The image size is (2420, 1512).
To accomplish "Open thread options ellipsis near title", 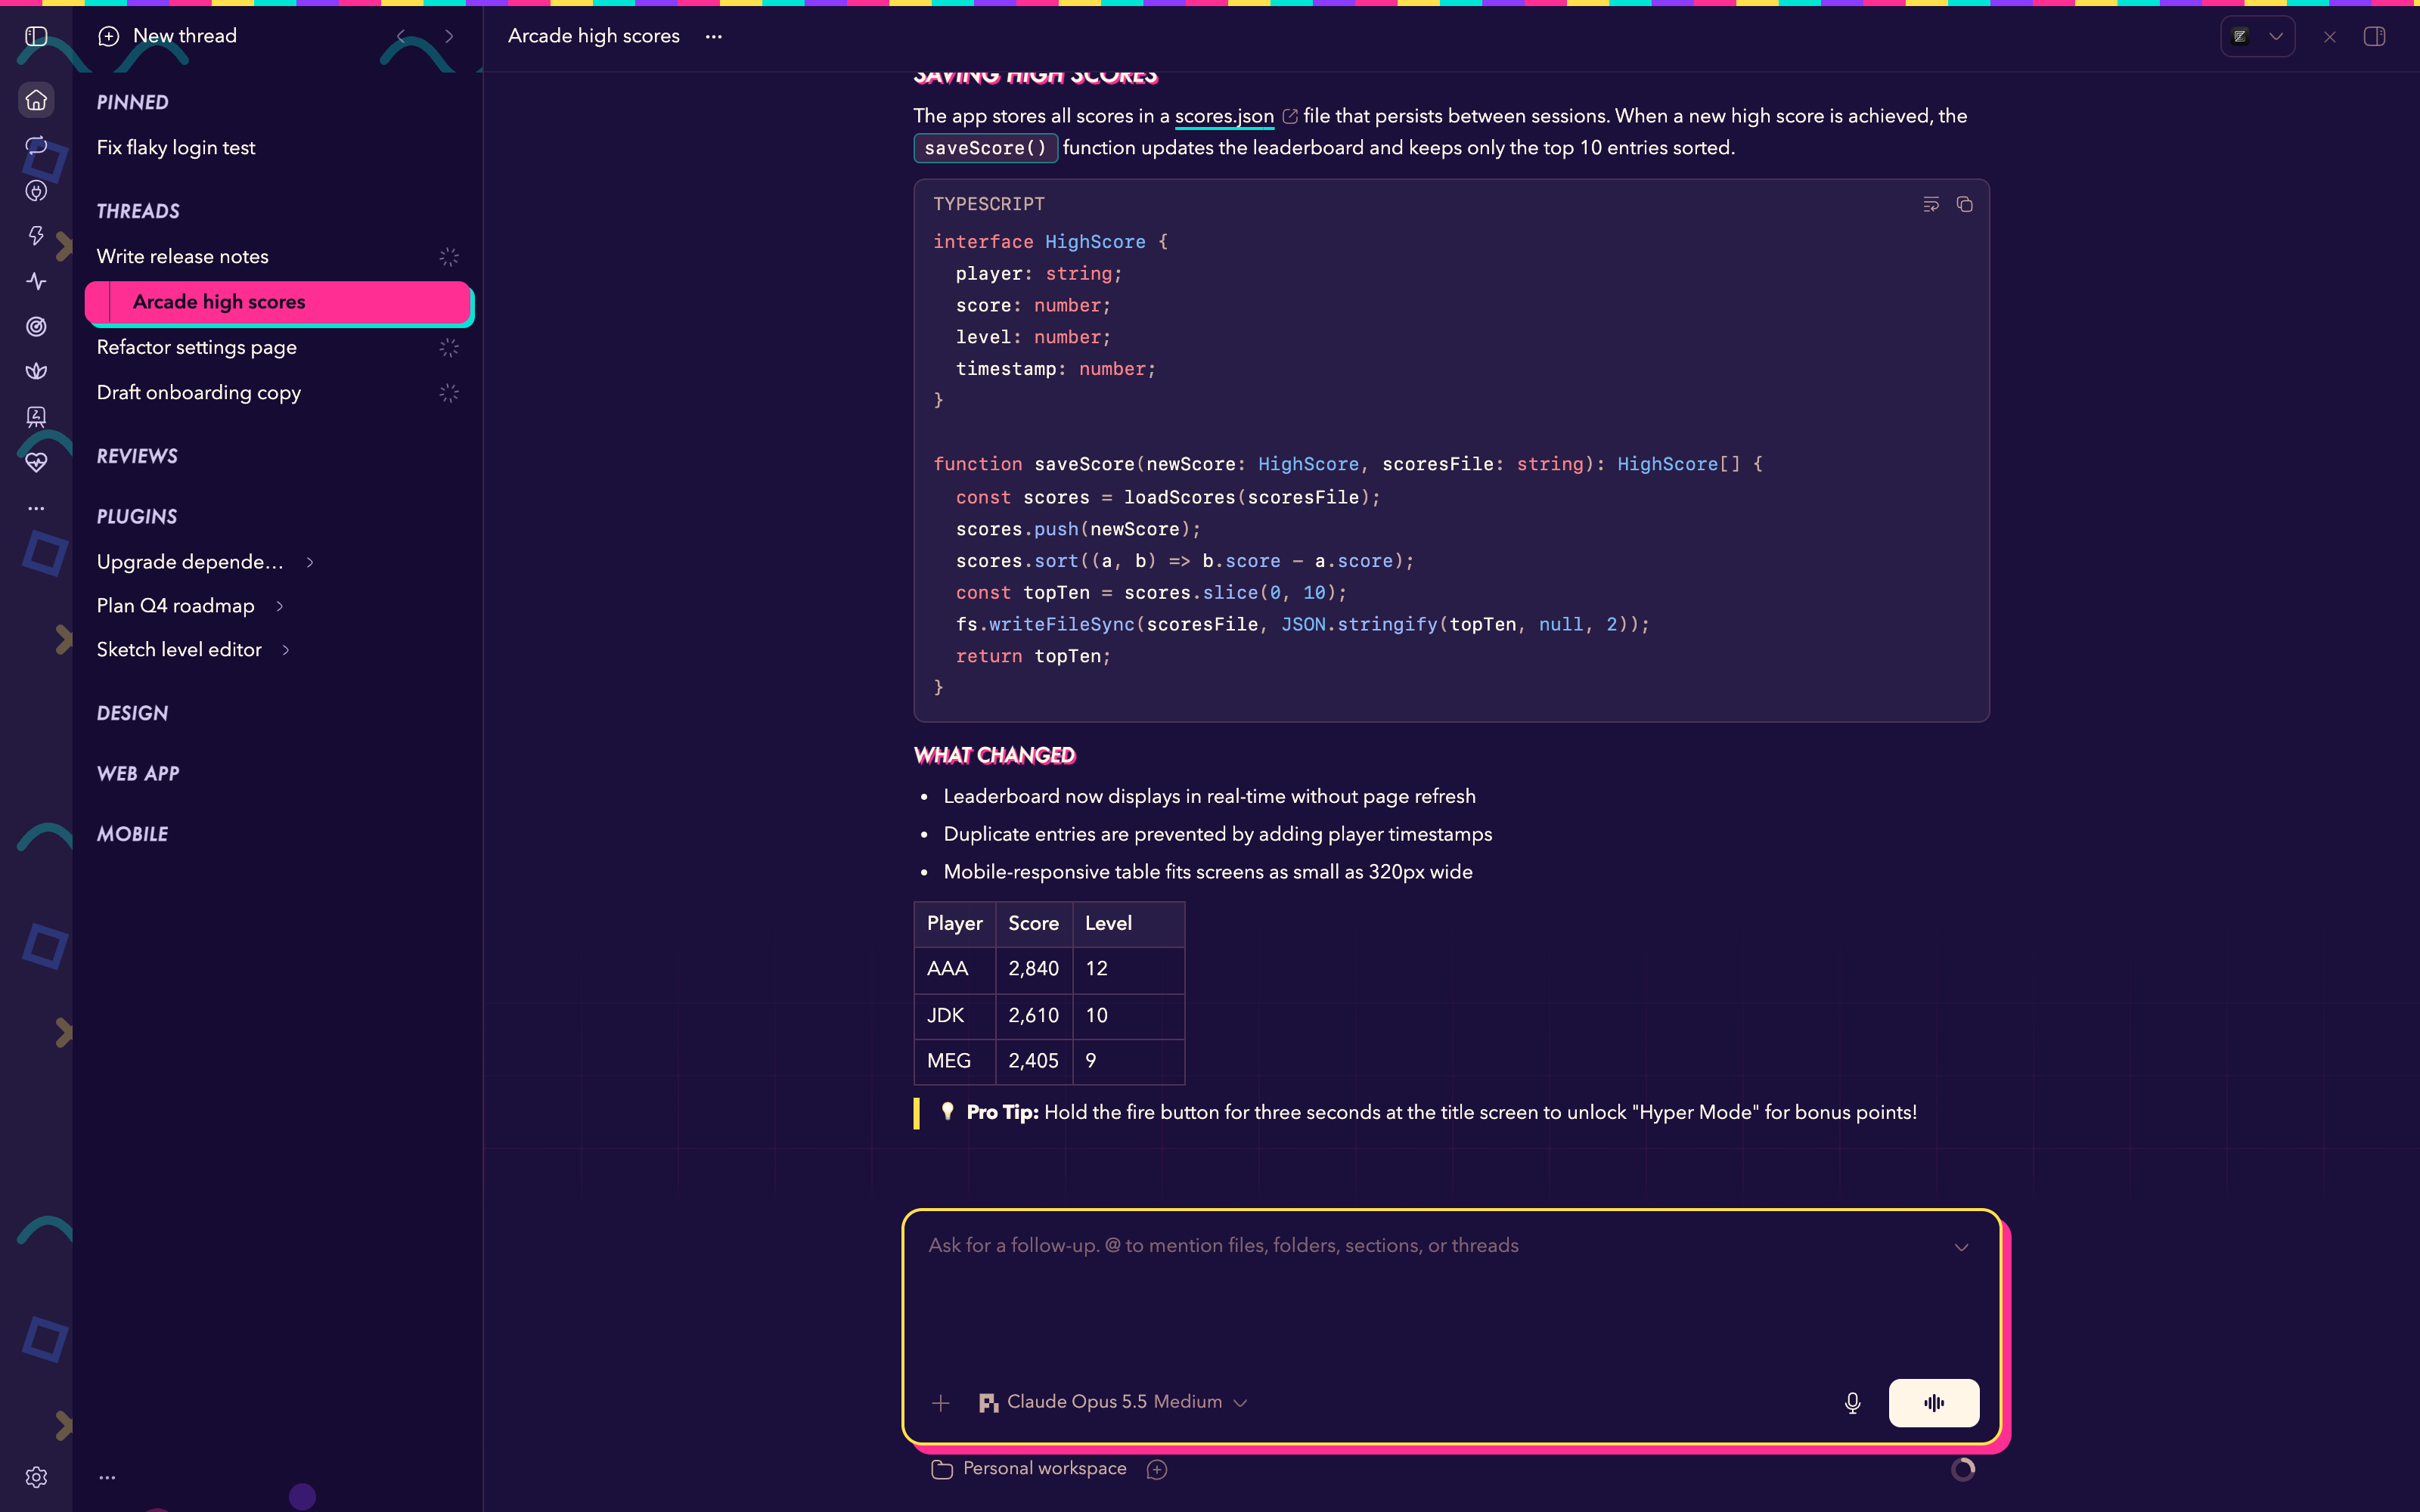I will coord(713,36).
